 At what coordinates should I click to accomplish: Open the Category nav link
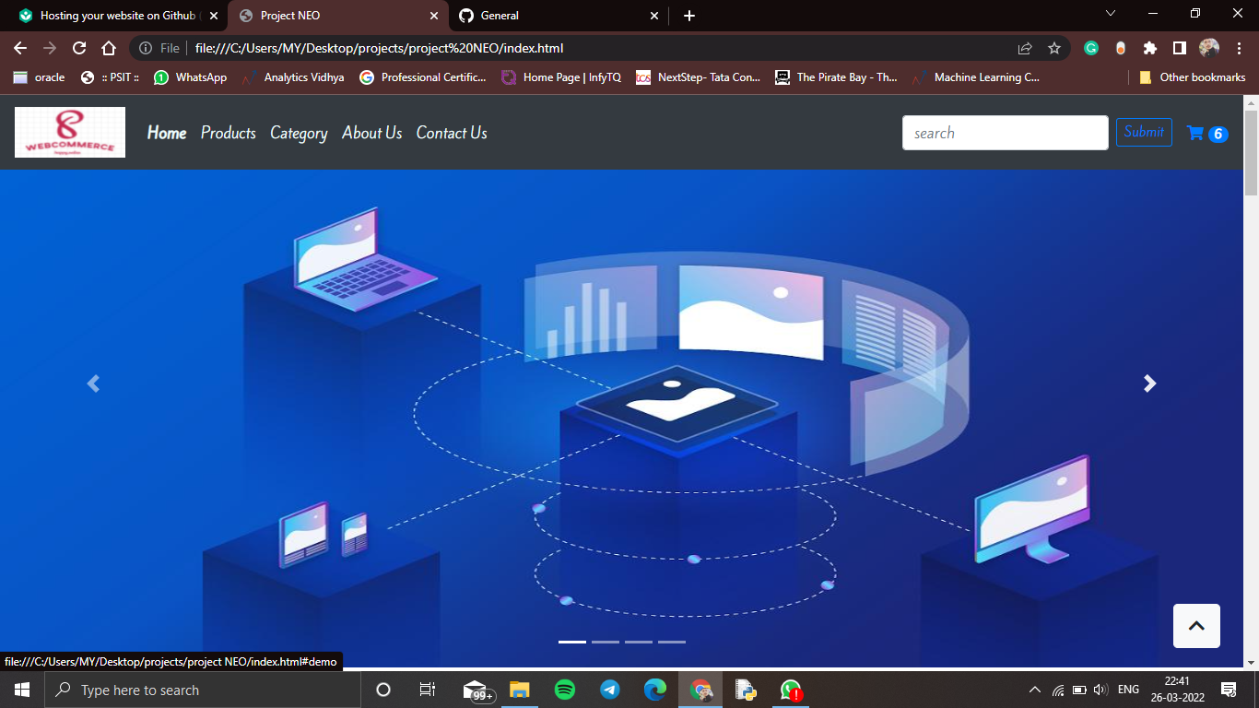point(299,134)
